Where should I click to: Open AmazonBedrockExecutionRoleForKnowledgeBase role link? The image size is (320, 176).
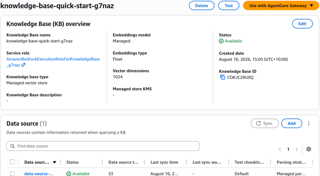pyautogui.click(x=53, y=62)
